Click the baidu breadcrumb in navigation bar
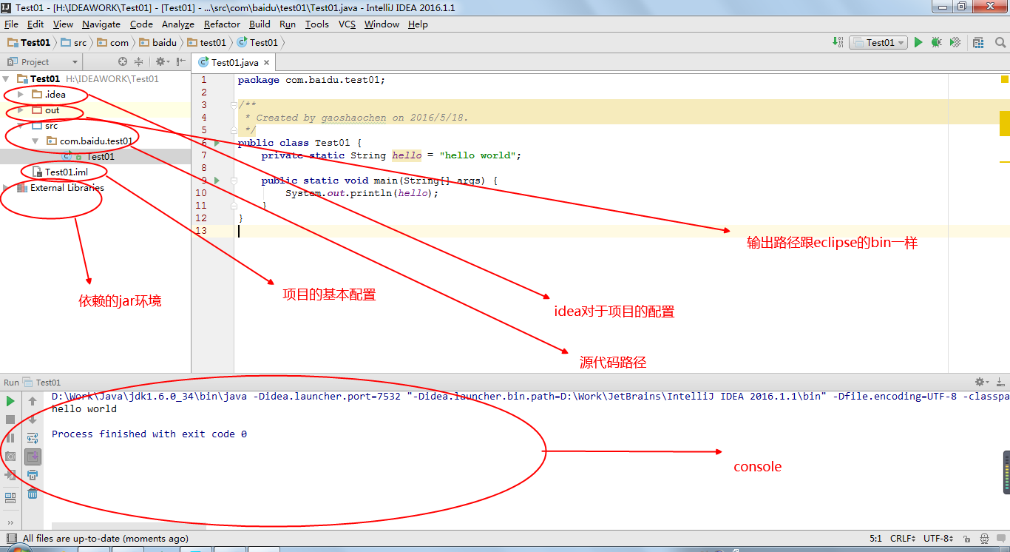Image resolution: width=1010 pixels, height=552 pixels. (158, 43)
